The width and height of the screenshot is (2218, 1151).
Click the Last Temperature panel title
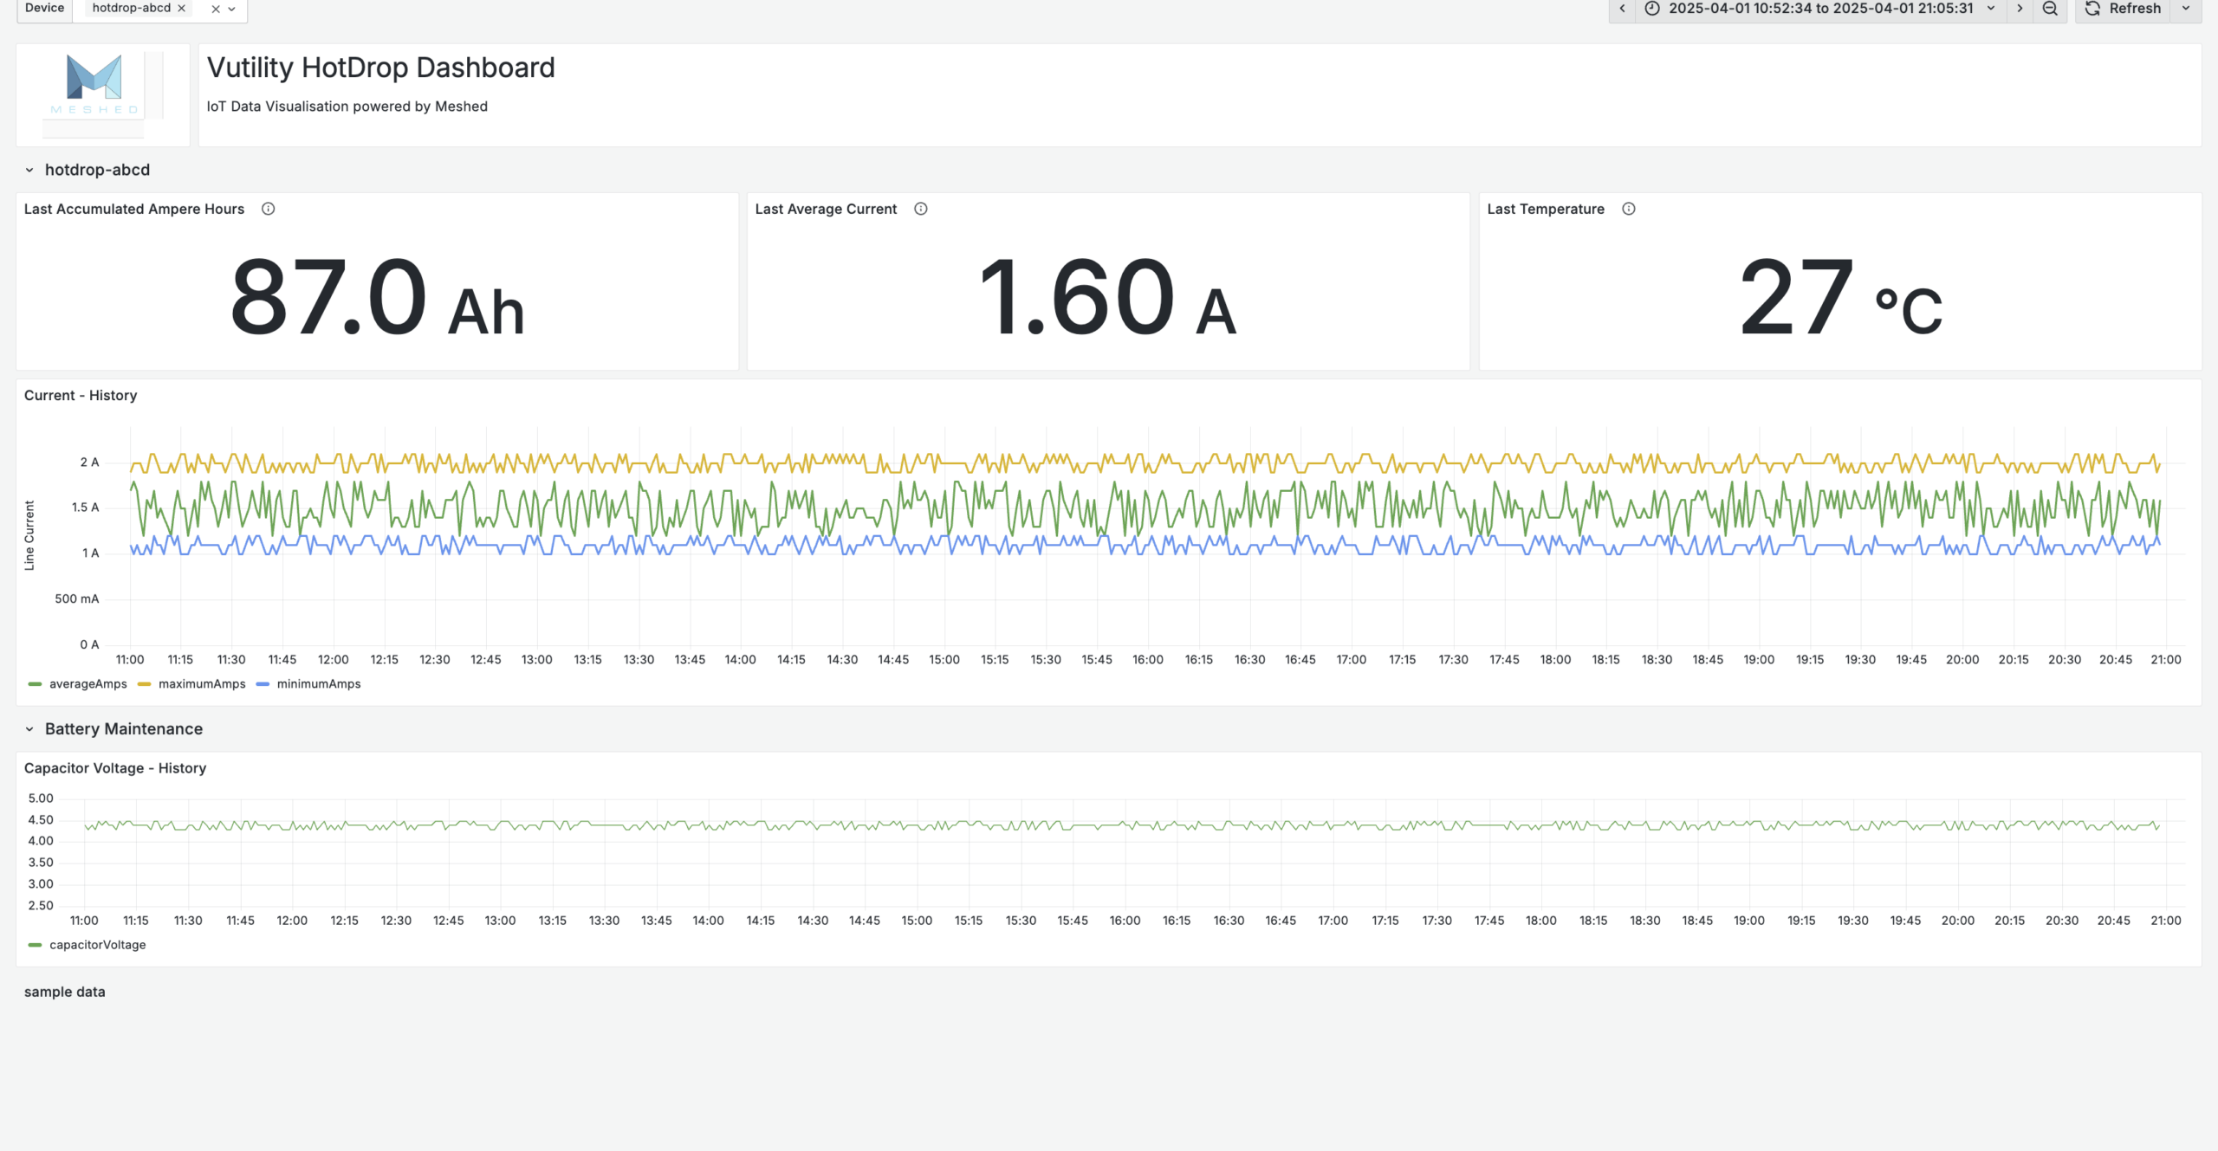(1546, 209)
